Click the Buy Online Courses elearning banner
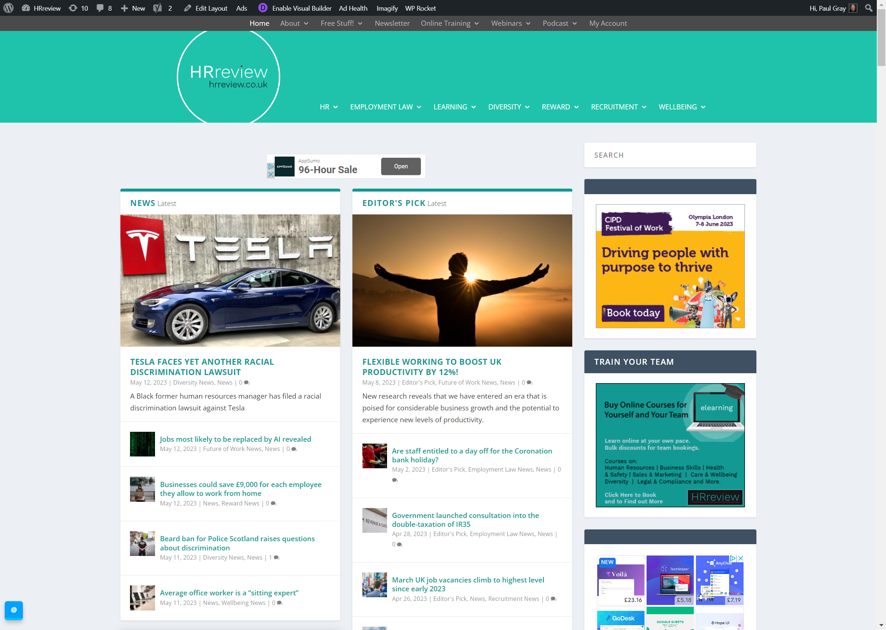The width and height of the screenshot is (886, 630). 670,445
